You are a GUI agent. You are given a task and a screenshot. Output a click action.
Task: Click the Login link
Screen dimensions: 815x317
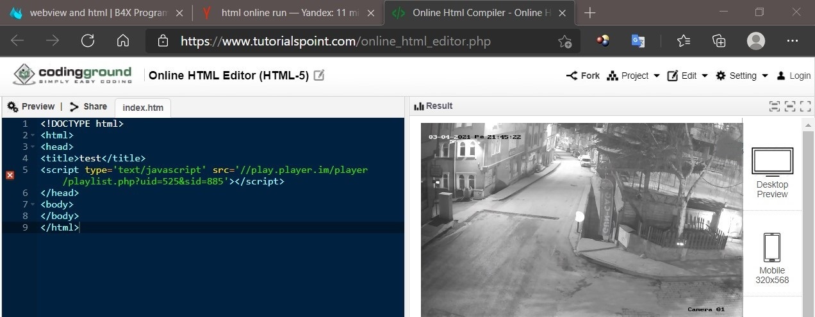point(793,76)
